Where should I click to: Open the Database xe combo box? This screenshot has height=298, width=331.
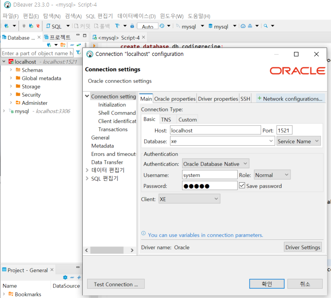click(x=222, y=141)
